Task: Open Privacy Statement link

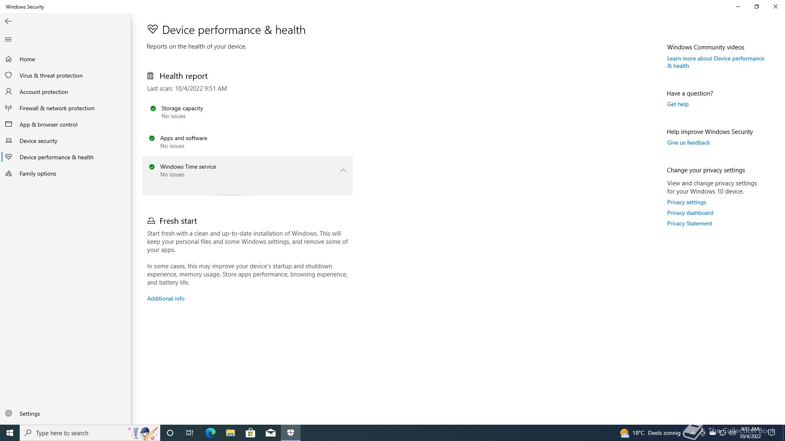Action: (689, 223)
